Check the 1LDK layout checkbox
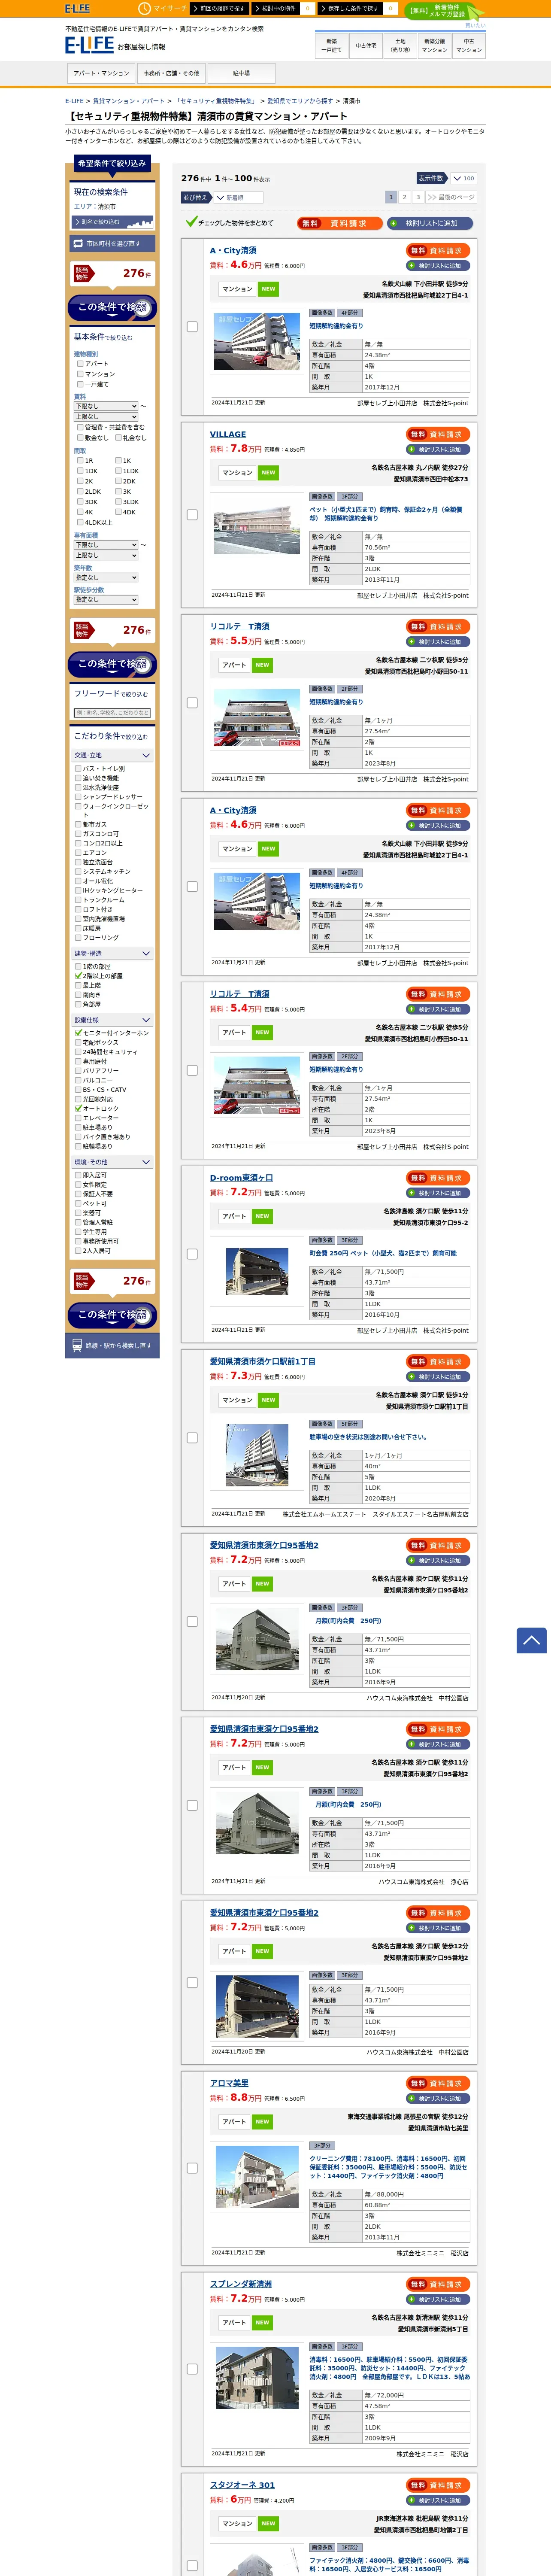 click(118, 471)
